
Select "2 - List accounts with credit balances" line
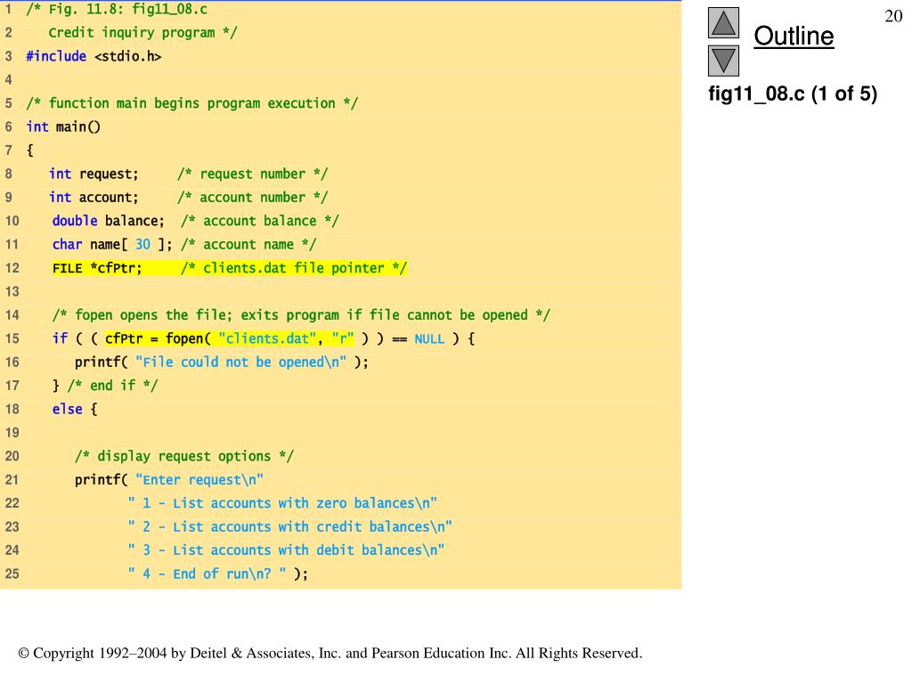[x=289, y=527]
